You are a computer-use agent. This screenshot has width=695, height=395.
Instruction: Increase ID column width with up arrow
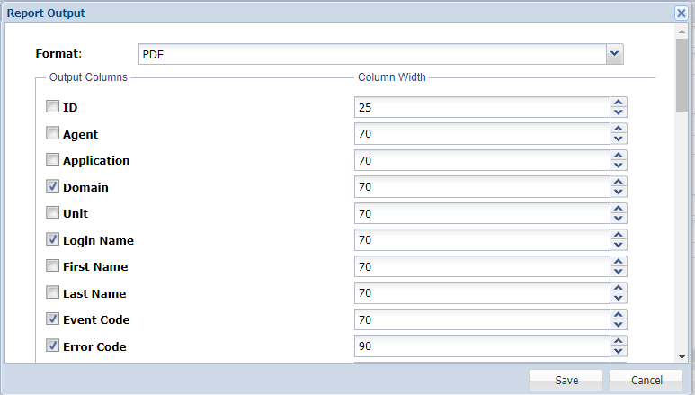pos(618,103)
